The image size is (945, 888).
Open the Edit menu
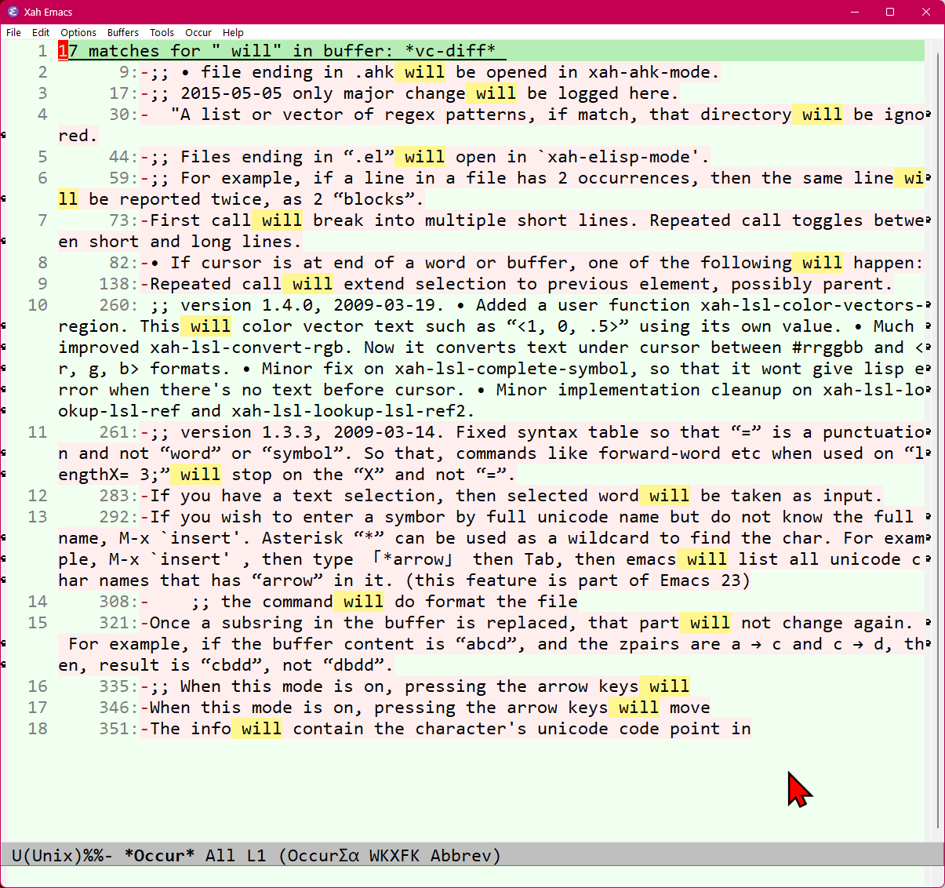tap(41, 32)
